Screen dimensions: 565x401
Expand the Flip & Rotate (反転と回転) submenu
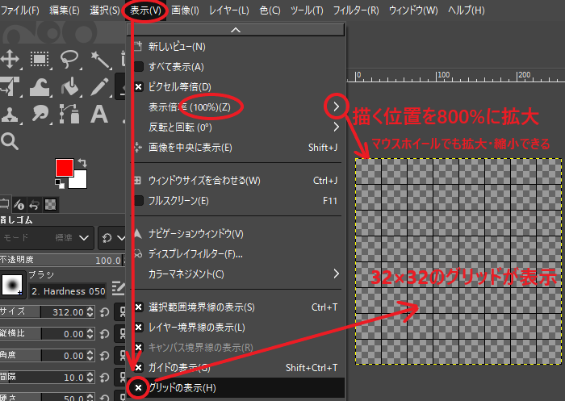click(236, 127)
